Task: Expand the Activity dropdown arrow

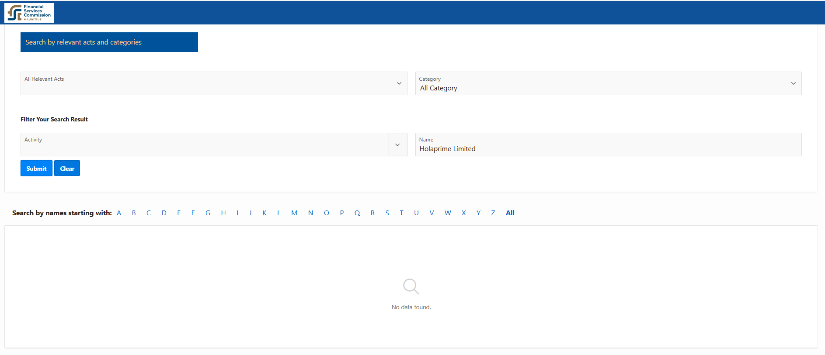Action: point(397,145)
